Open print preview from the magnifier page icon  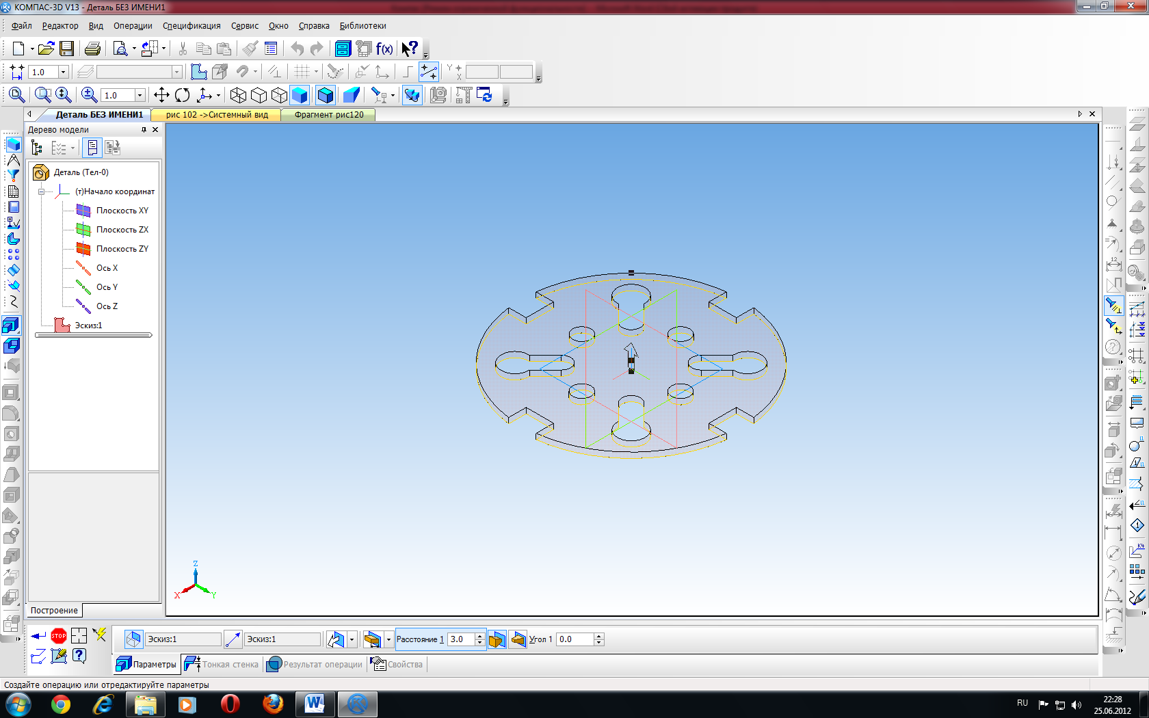(x=120, y=49)
